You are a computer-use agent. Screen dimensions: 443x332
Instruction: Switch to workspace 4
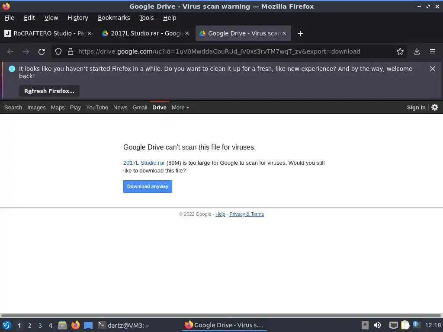coord(51,326)
